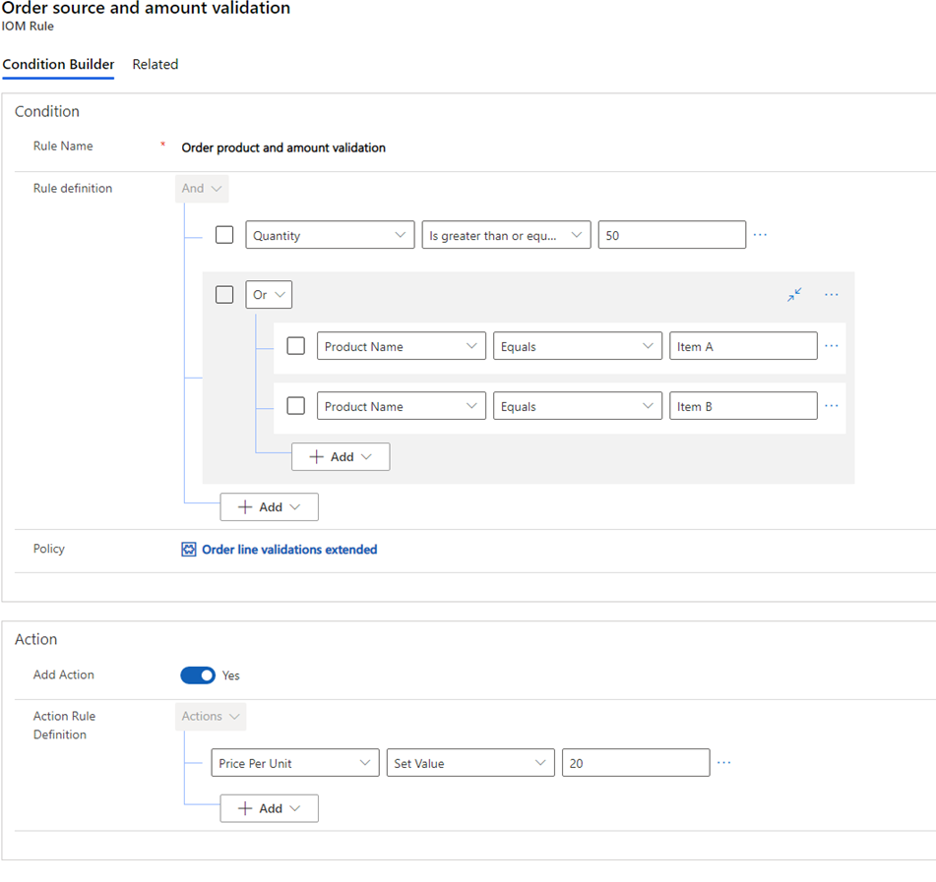Click the Item B value field

743,405
